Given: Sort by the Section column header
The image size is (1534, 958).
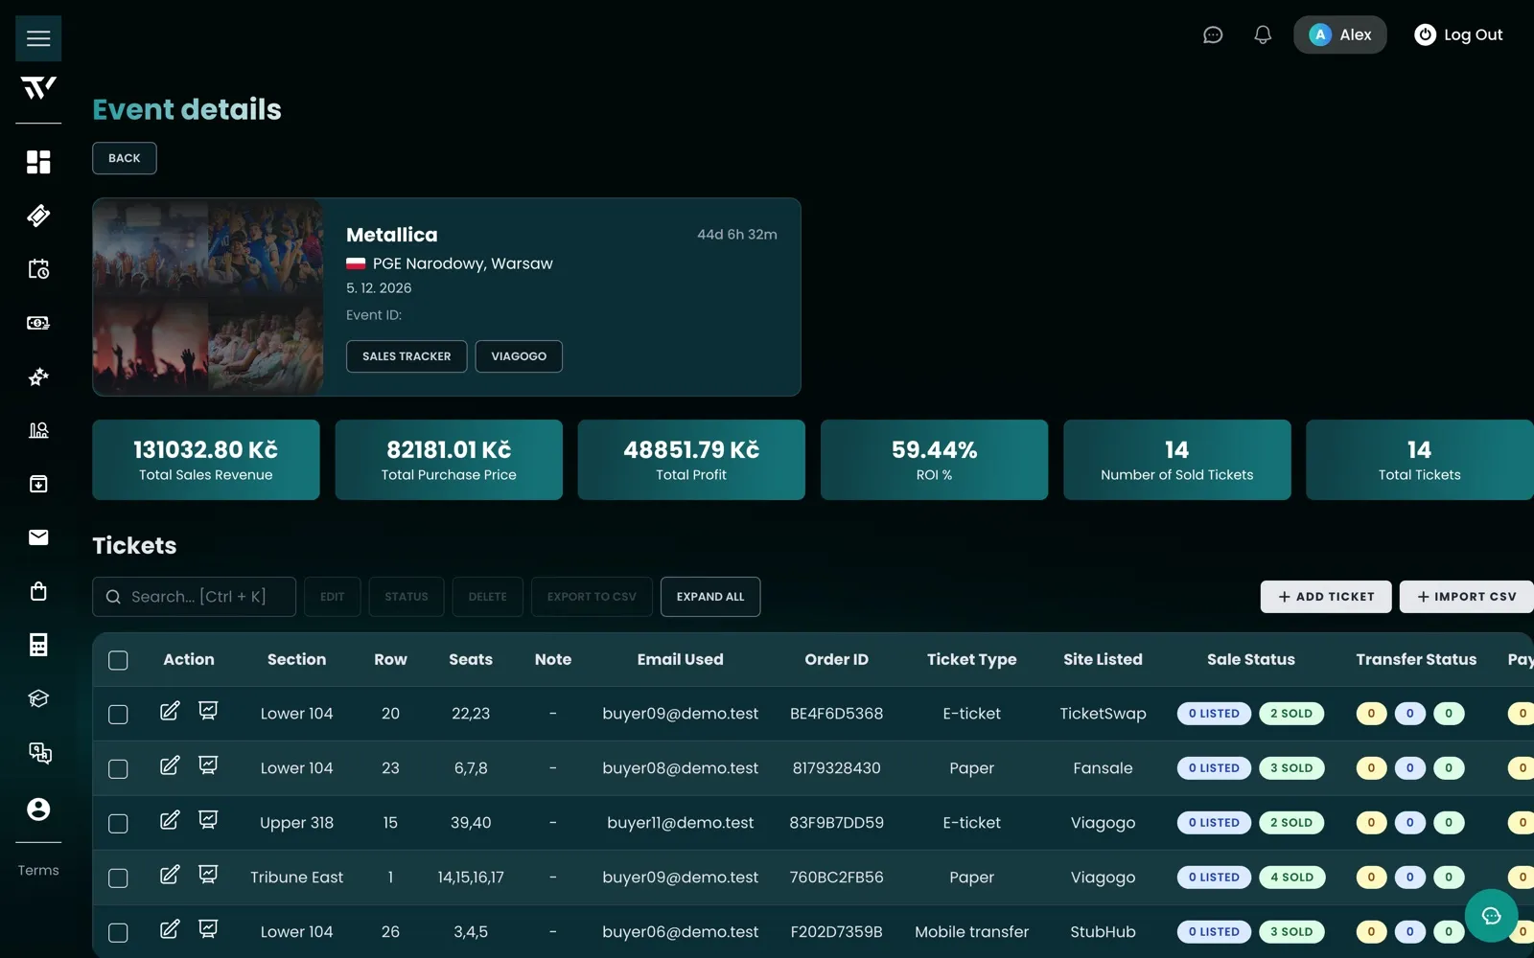Looking at the screenshot, I should (x=297, y=659).
